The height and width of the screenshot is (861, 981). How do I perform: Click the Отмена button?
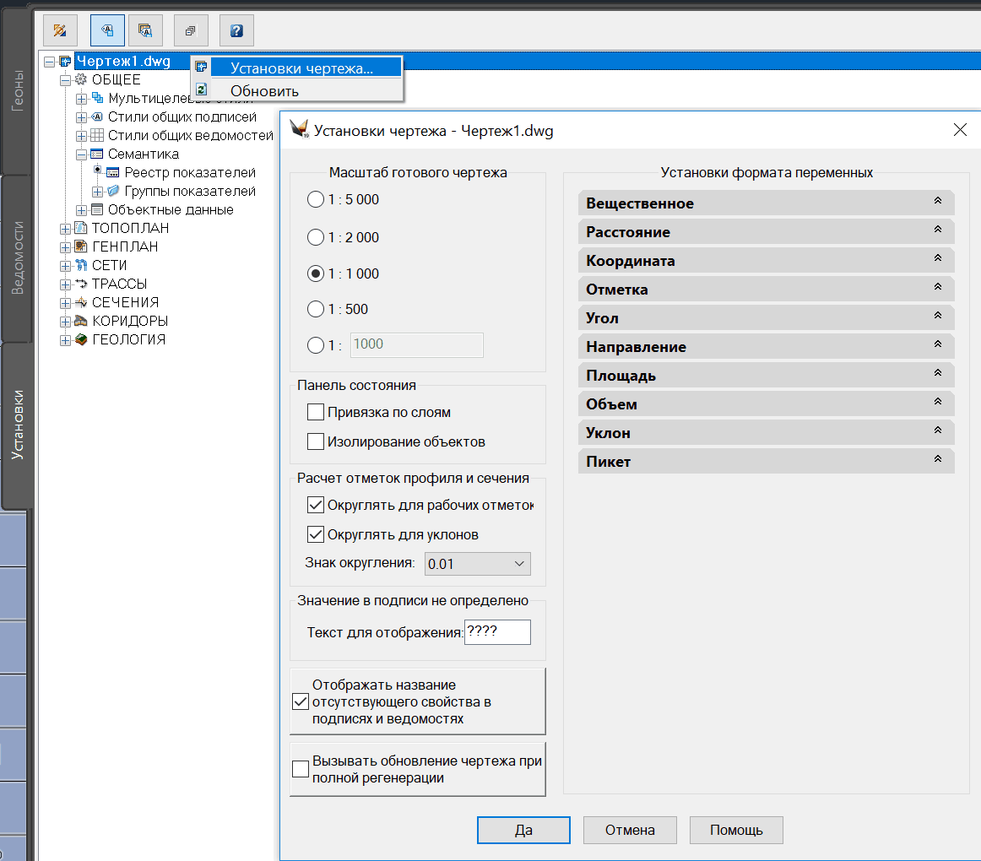[x=630, y=830]
